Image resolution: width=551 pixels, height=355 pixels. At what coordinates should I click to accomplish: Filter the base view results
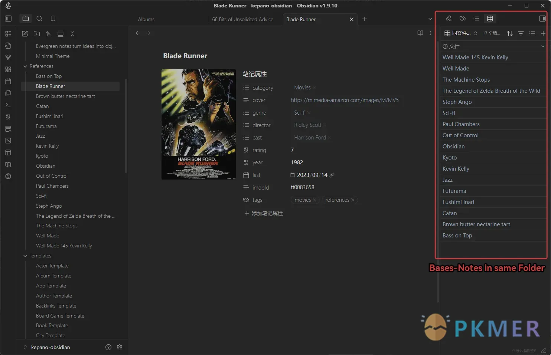point(521,33)
